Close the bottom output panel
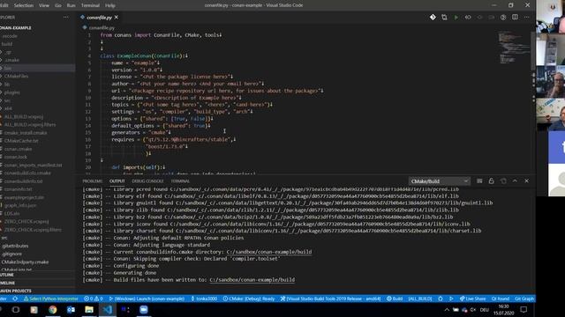 pos(527,181)
